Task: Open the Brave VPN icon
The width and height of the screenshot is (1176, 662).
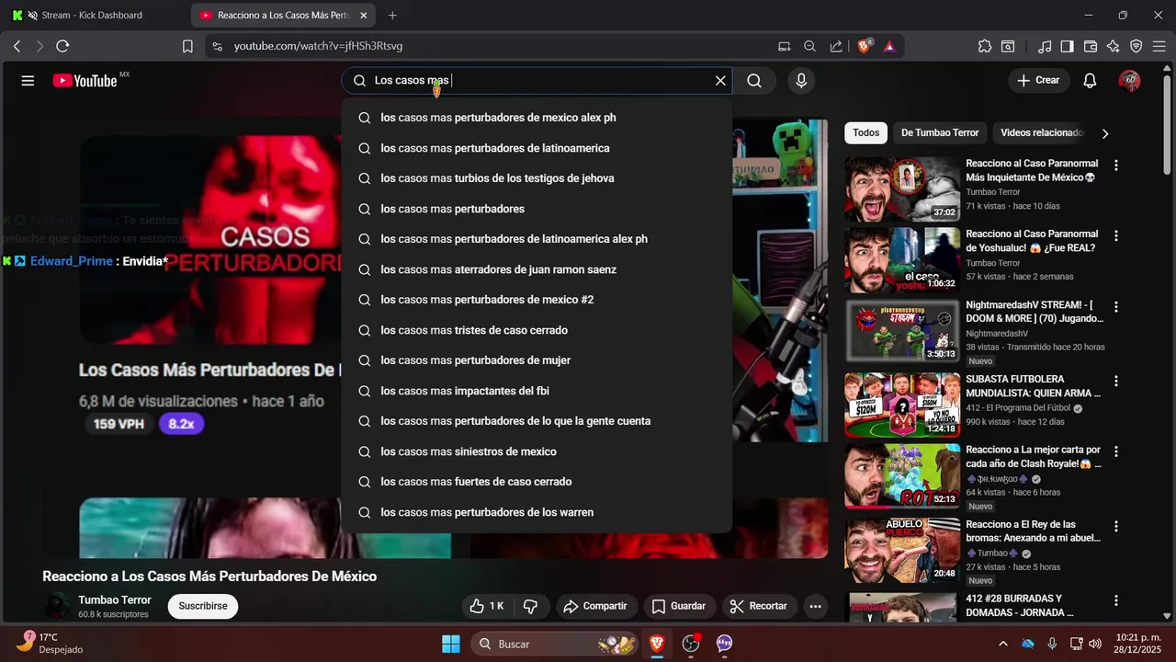Action: (1136, 46)
